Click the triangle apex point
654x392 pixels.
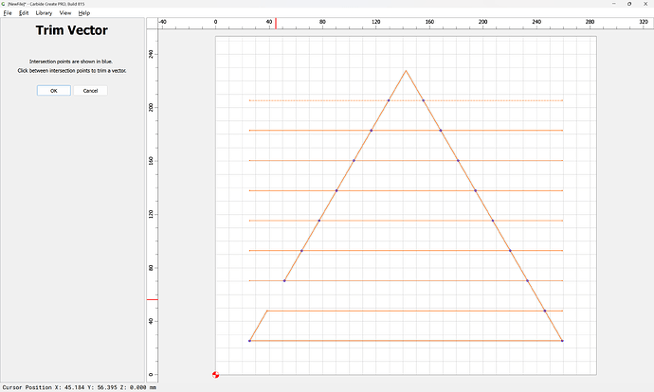coord(406,70)
